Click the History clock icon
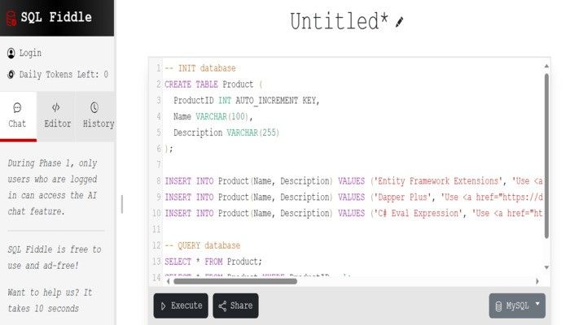Image resolution: width=570 pixels, height=325 pixels. [x=94, y=107]
